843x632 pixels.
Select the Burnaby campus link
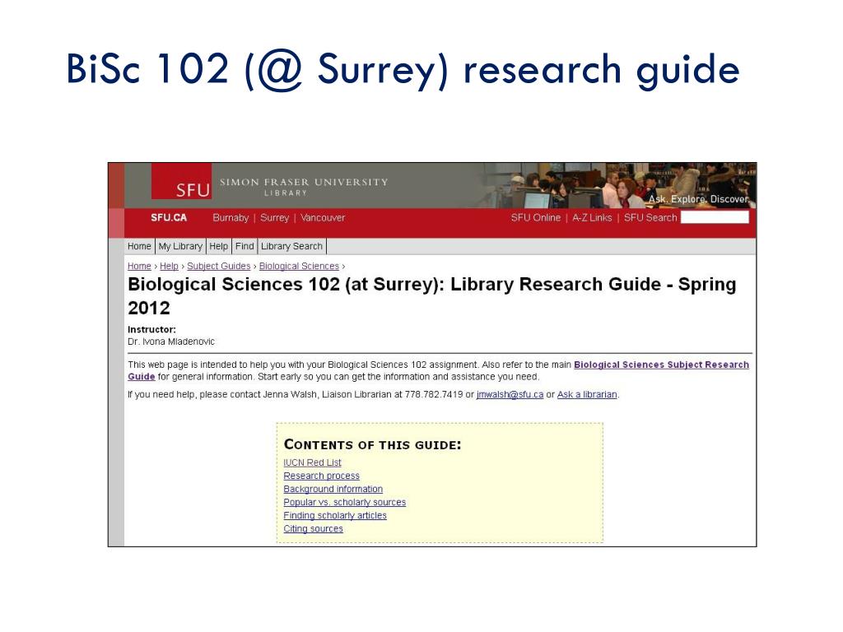pos(231,217)
